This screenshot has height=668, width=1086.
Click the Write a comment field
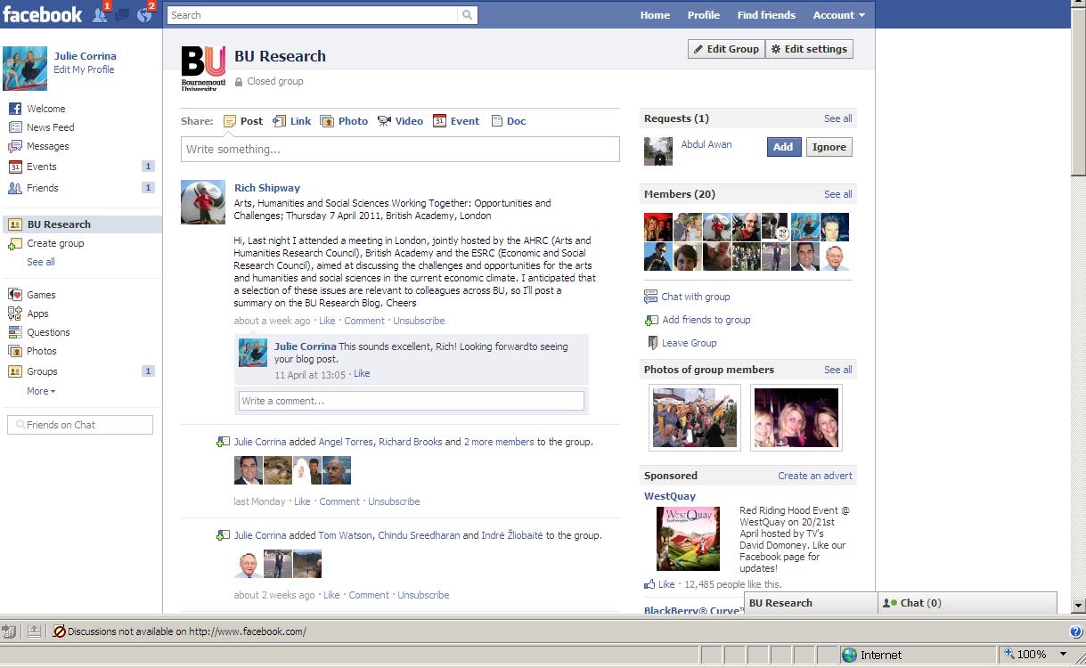tap(412, 401)
